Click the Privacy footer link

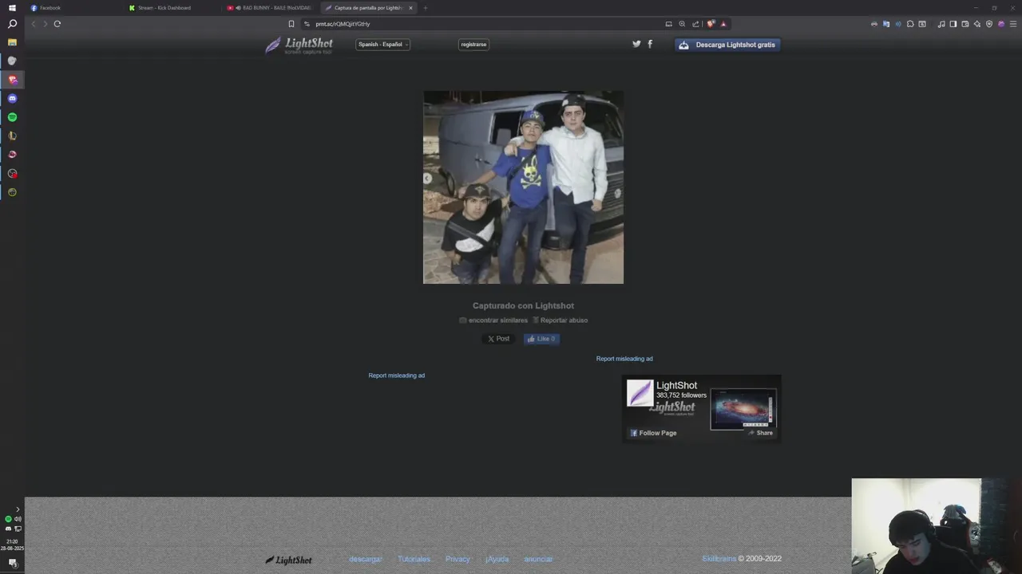point(458,559)
